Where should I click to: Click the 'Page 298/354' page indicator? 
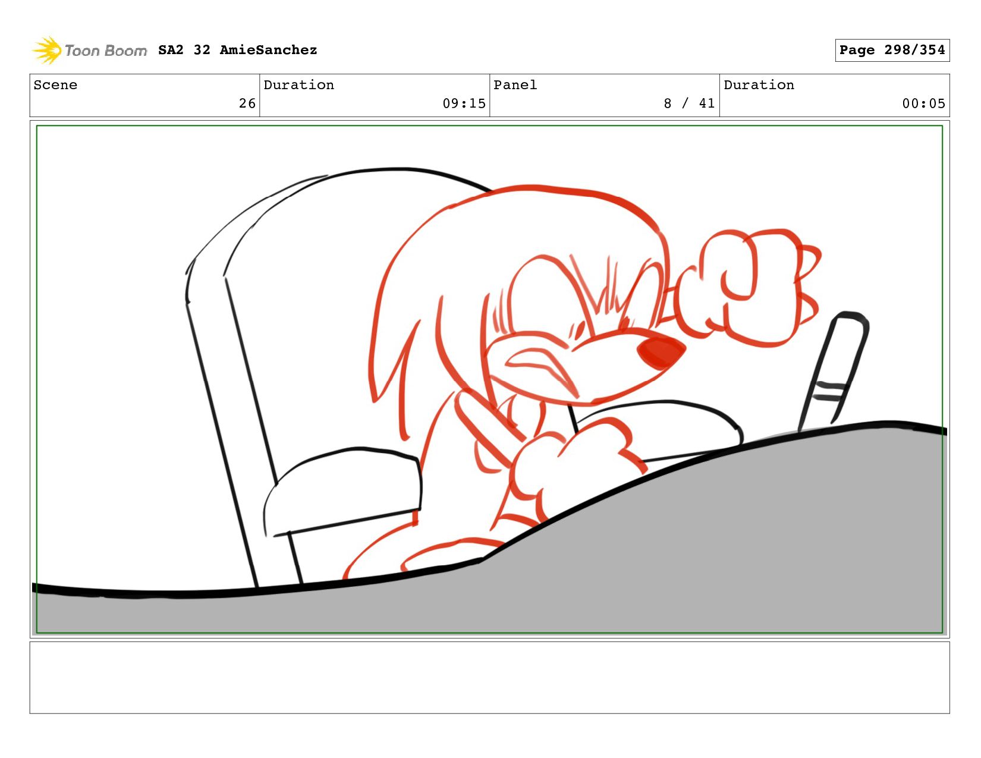coord(892,50)
